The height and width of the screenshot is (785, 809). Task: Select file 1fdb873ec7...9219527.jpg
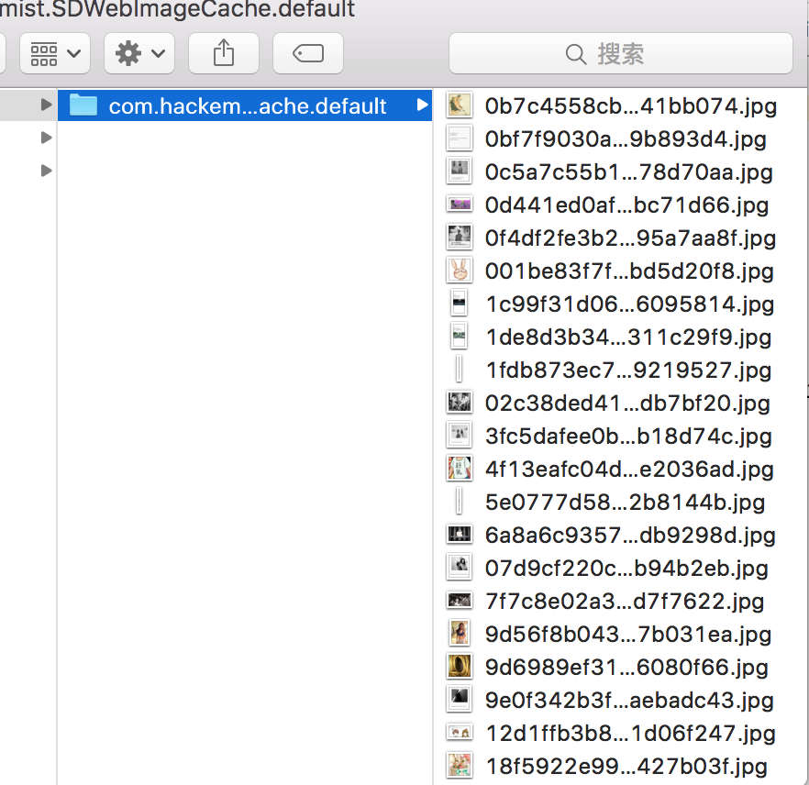coord(620,370)
